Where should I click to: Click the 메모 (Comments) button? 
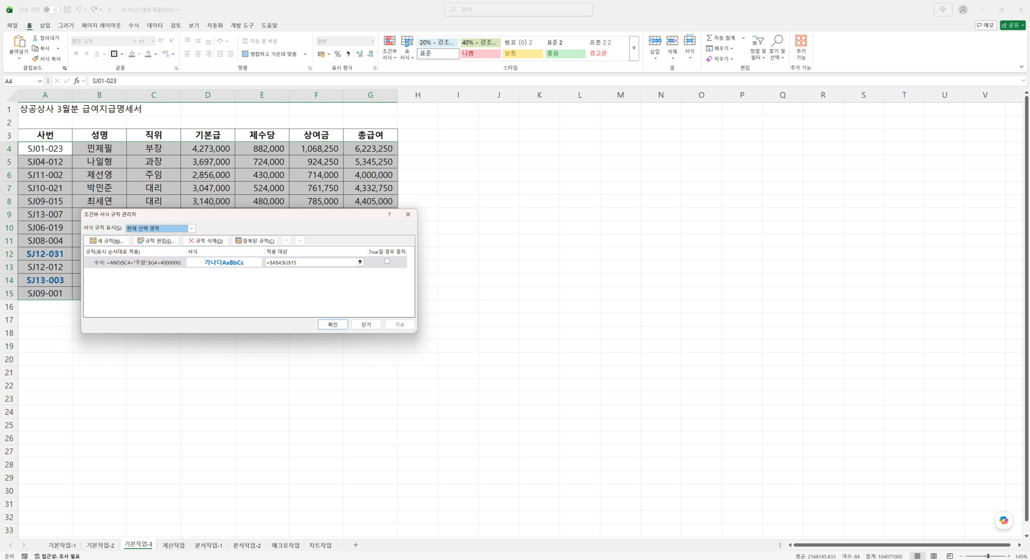pos(985,25)
